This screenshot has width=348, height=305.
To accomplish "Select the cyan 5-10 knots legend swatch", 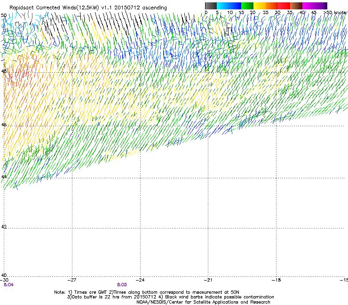I will pyautogui.click(x=223, y=6).
